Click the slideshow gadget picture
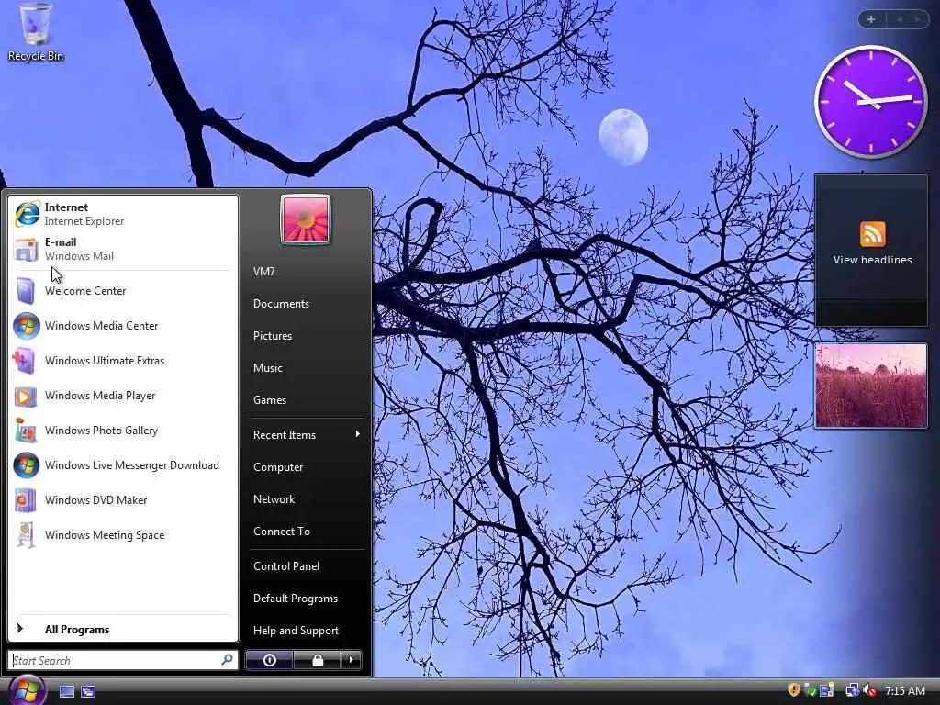The width and height of the screenshot is (940, 705). [x=871, y=386]
